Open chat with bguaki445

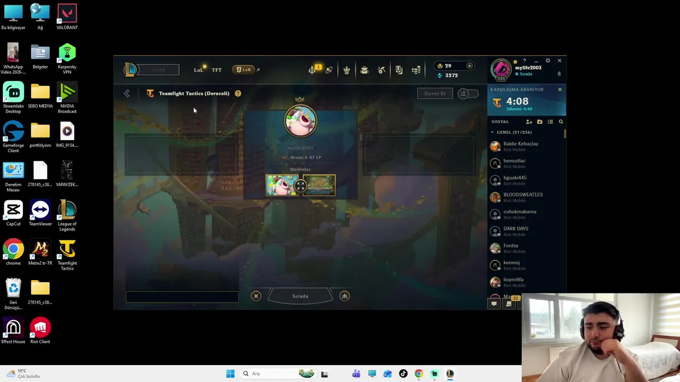click(x=526, y=180)
